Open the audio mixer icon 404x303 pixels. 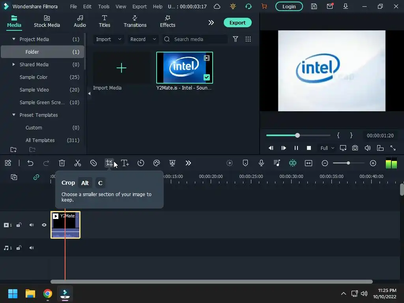(277, 163)
